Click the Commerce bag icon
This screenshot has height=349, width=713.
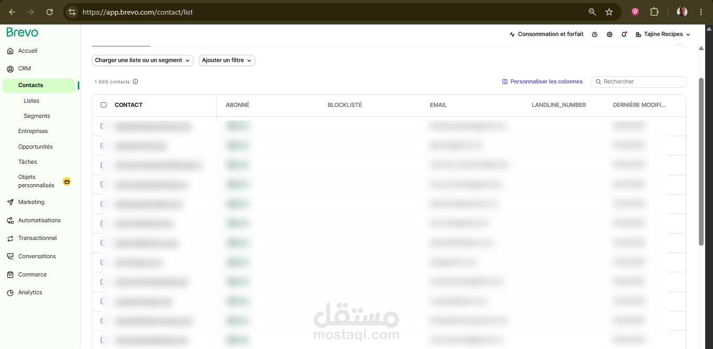click(x=10, y=275)
